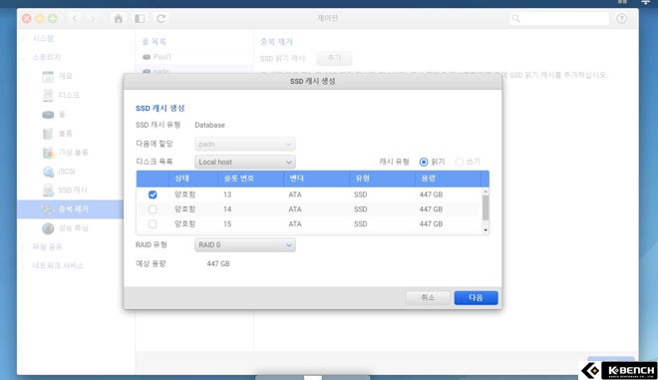Click the disk table scrollbar thumb
The image size is (658, 380).
coord(486,207)
